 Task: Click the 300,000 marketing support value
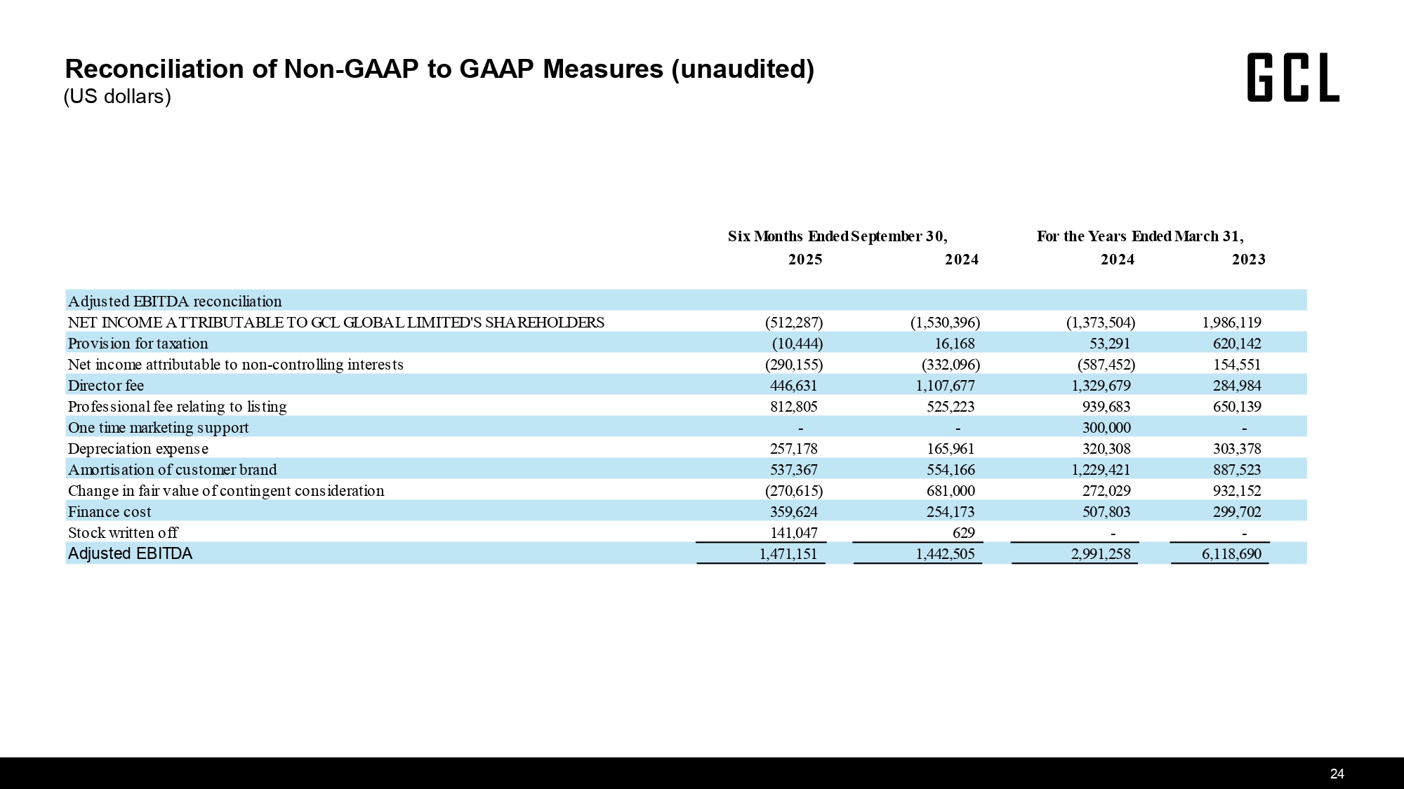1106,428
